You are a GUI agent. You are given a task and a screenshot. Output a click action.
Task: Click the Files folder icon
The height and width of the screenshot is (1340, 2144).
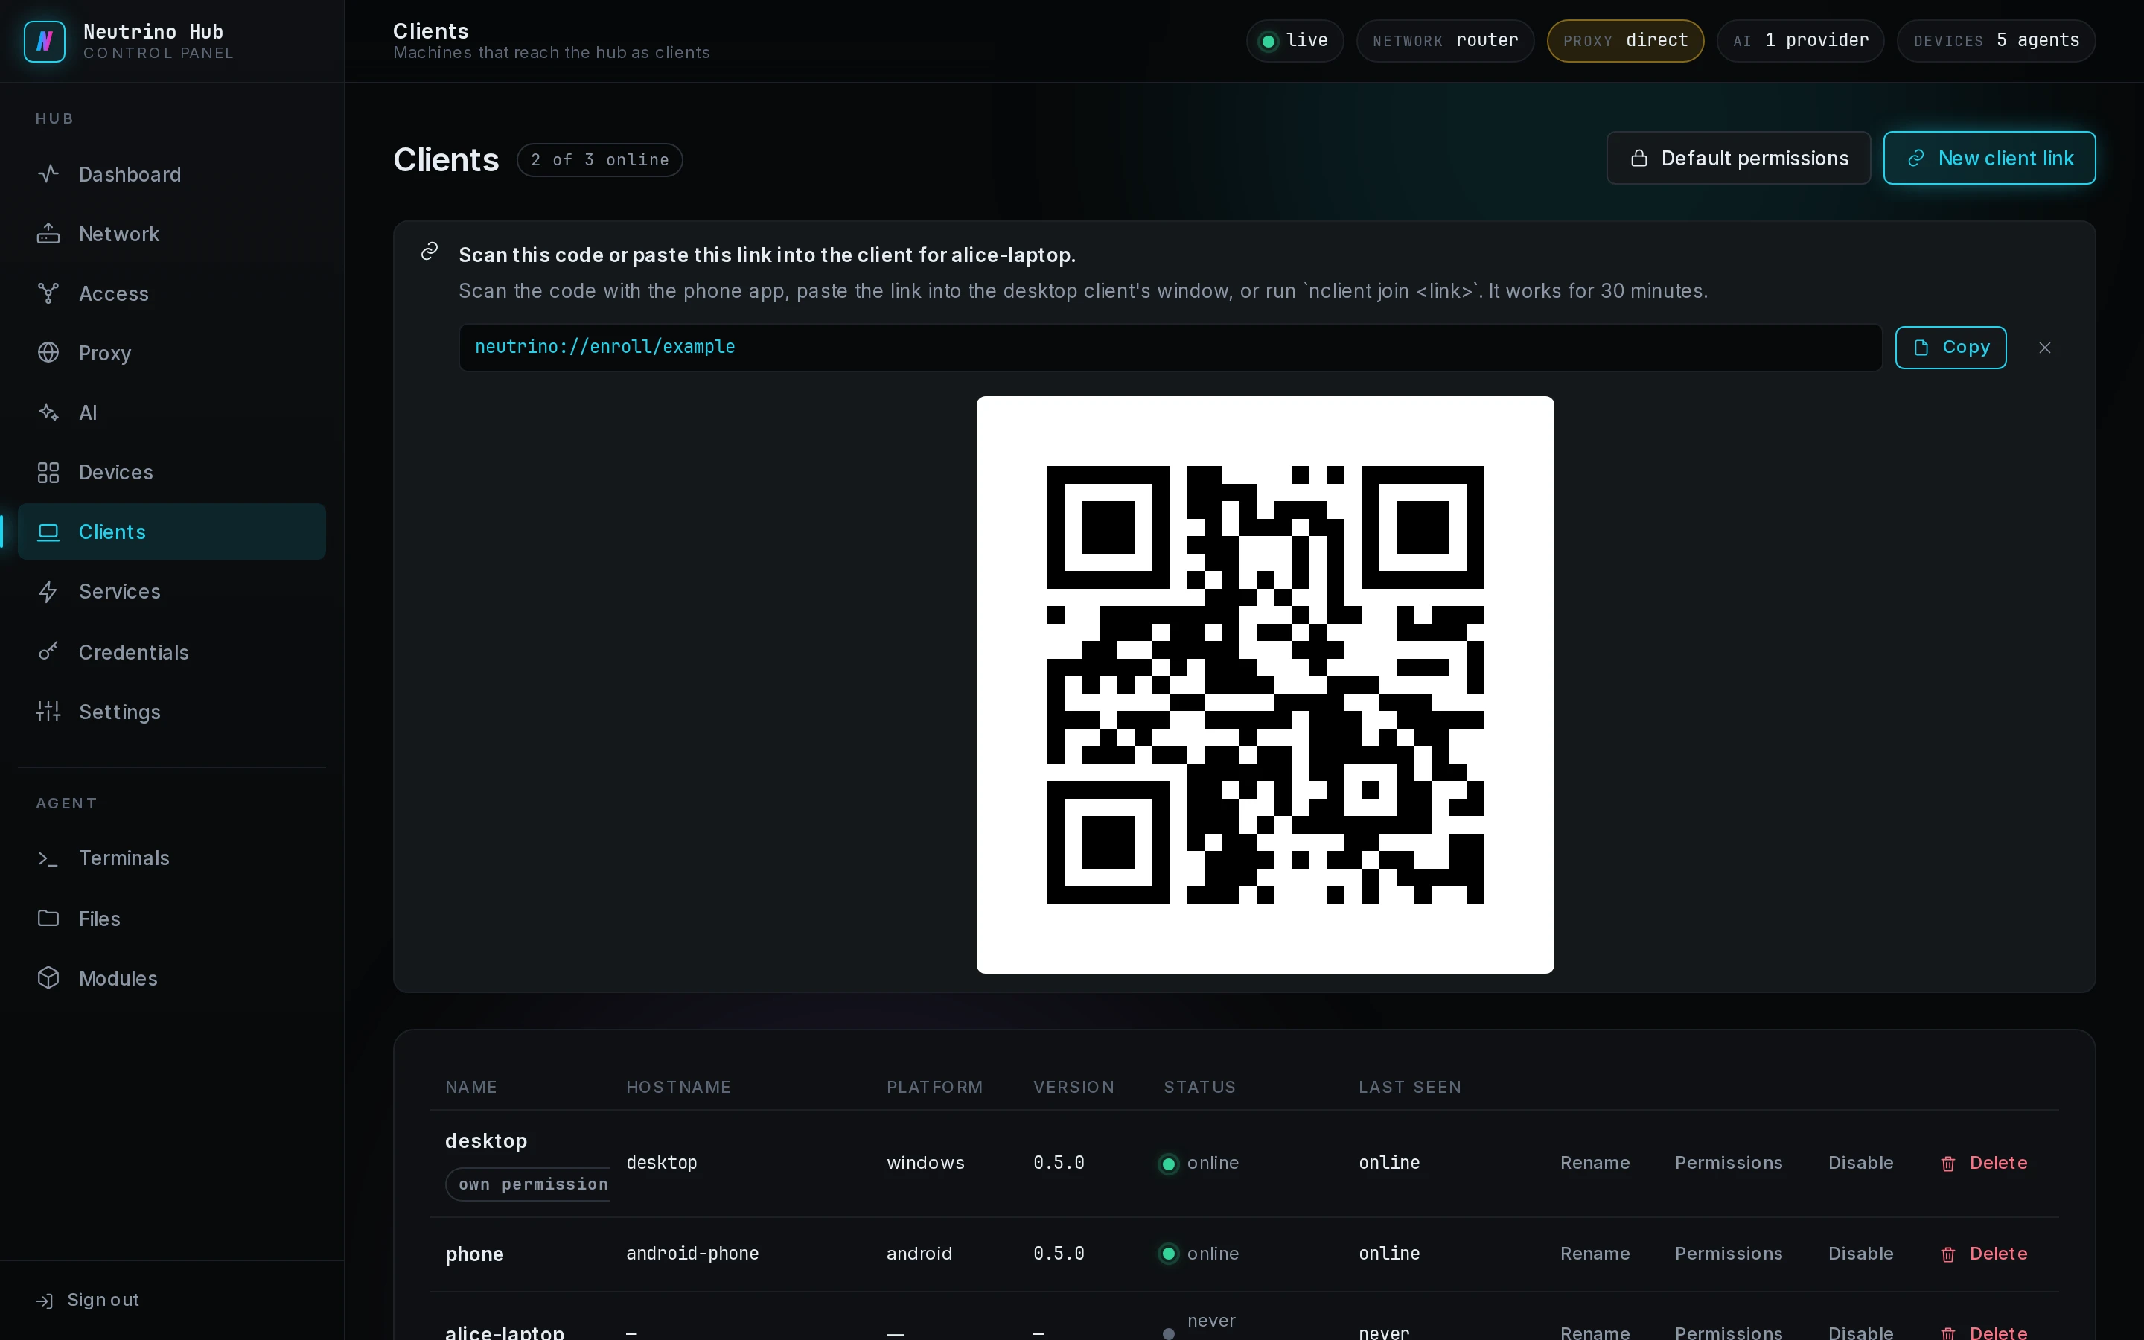[48, 918]
